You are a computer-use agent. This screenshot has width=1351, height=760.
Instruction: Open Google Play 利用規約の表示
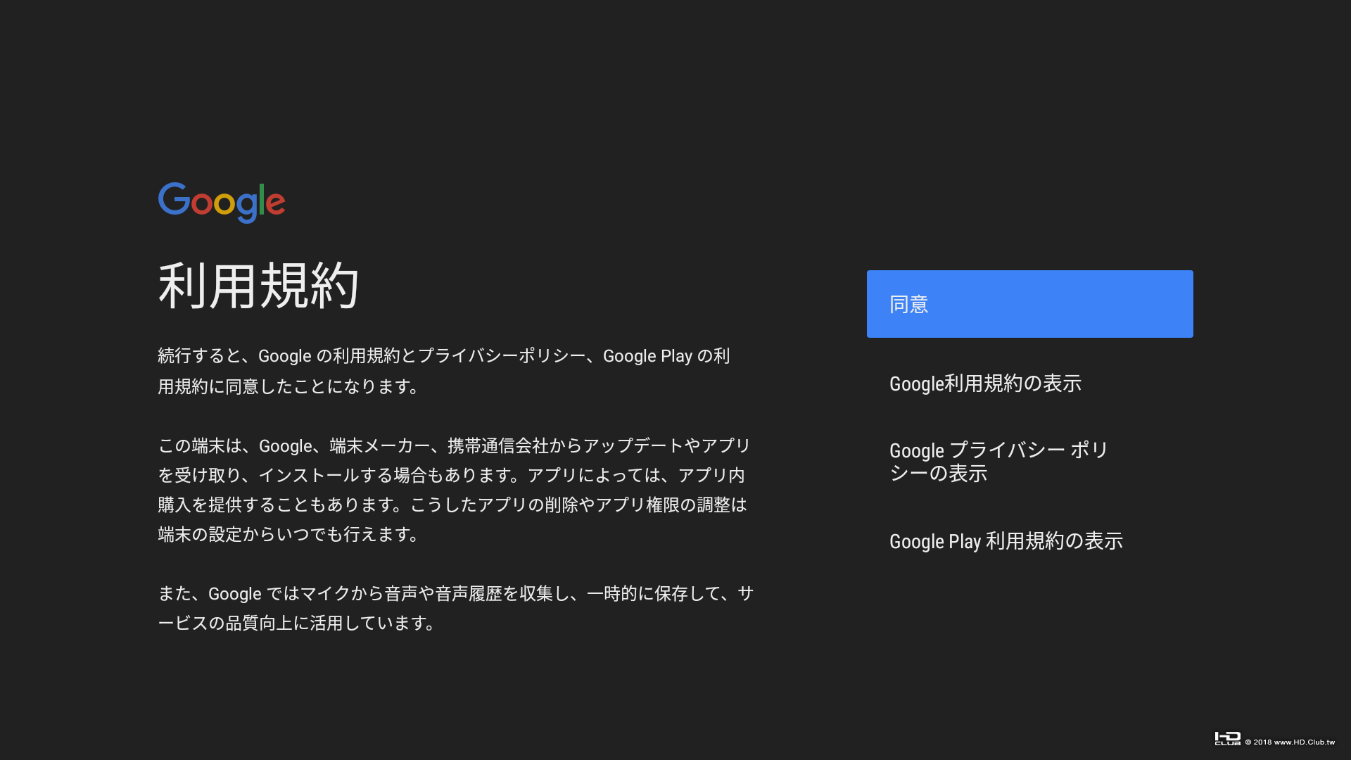point(1006,541)
